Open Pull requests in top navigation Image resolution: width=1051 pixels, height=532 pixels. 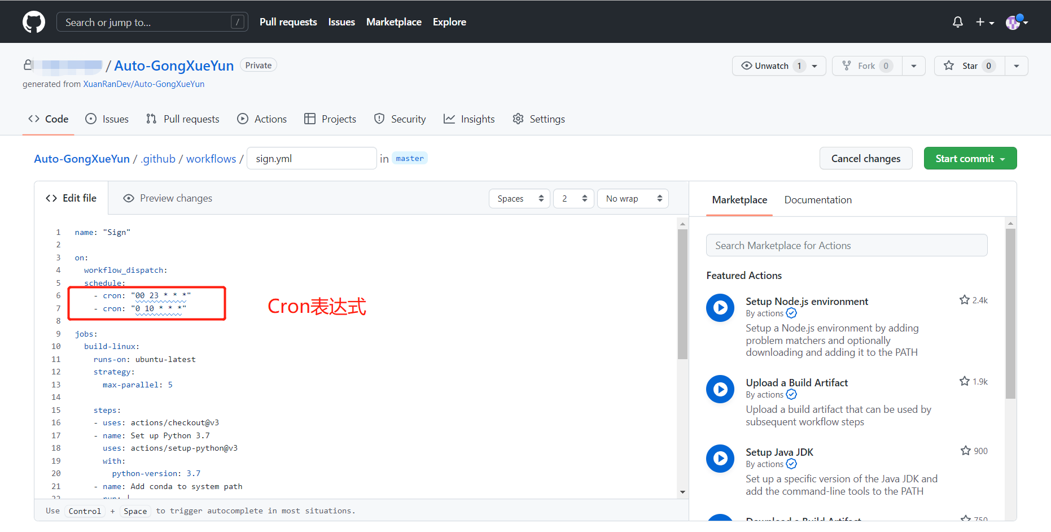[x=288, y=22]
